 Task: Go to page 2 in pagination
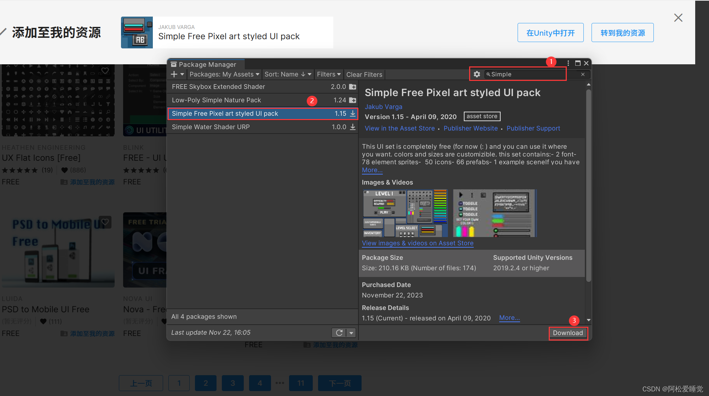point(206,383)
